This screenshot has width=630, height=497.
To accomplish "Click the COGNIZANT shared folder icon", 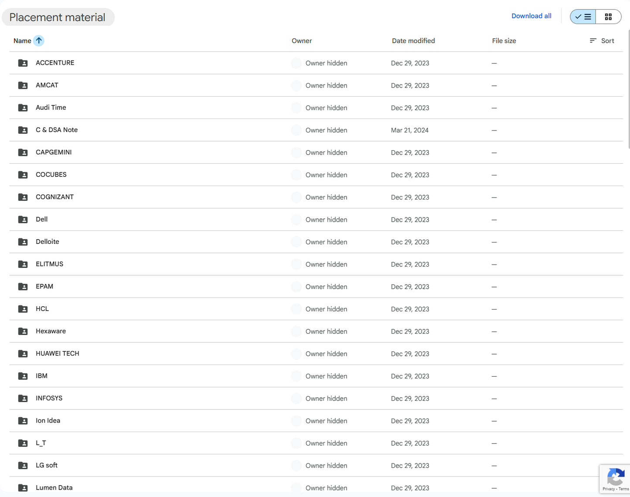I will coord(23,197).
